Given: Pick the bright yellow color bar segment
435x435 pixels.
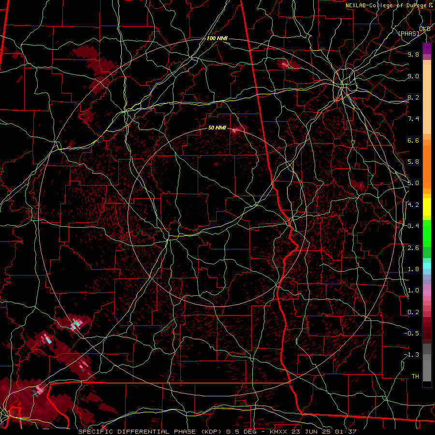Looking at the screenshot, I should click(427, 207).
